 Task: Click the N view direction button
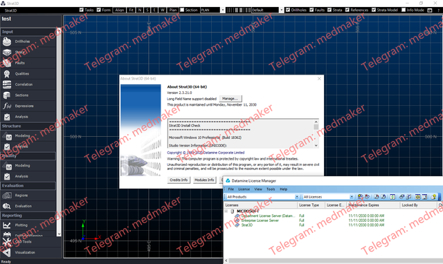coord(140,10)
